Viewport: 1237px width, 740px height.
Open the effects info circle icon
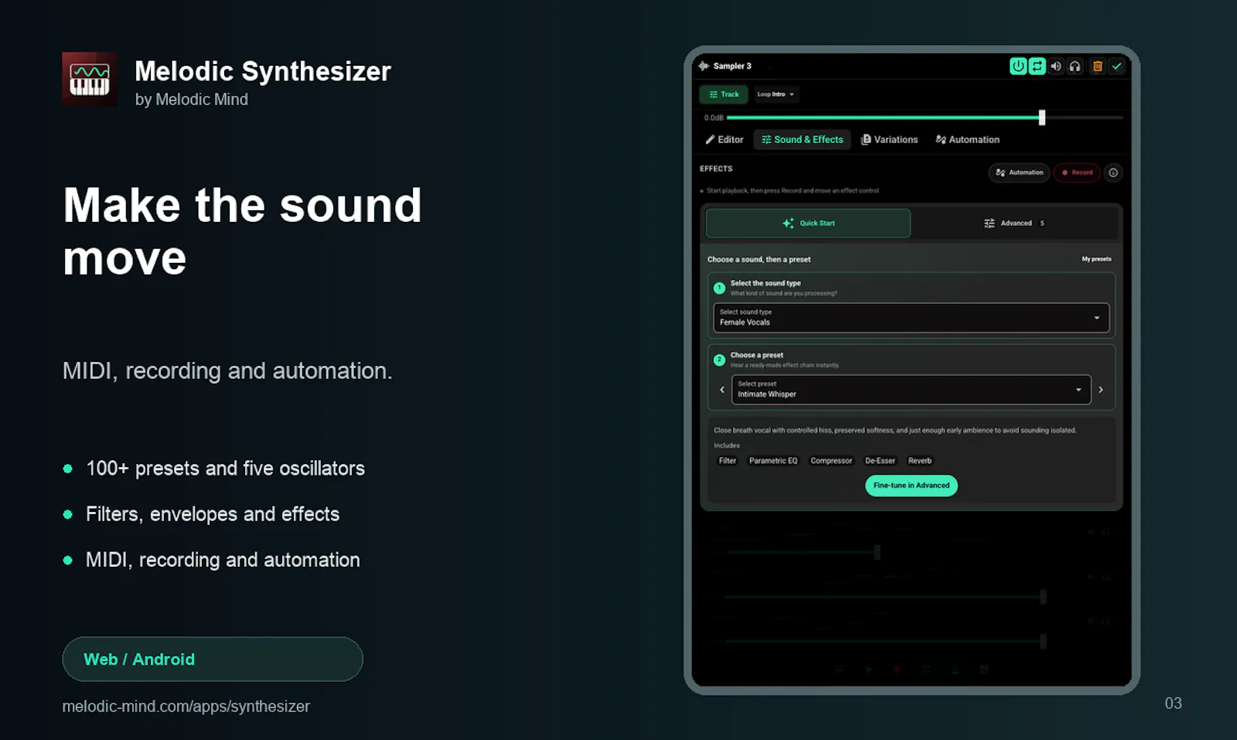point(1113,172)
